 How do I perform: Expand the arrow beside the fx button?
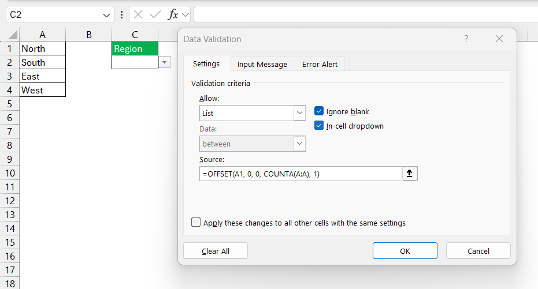point(185,15)
